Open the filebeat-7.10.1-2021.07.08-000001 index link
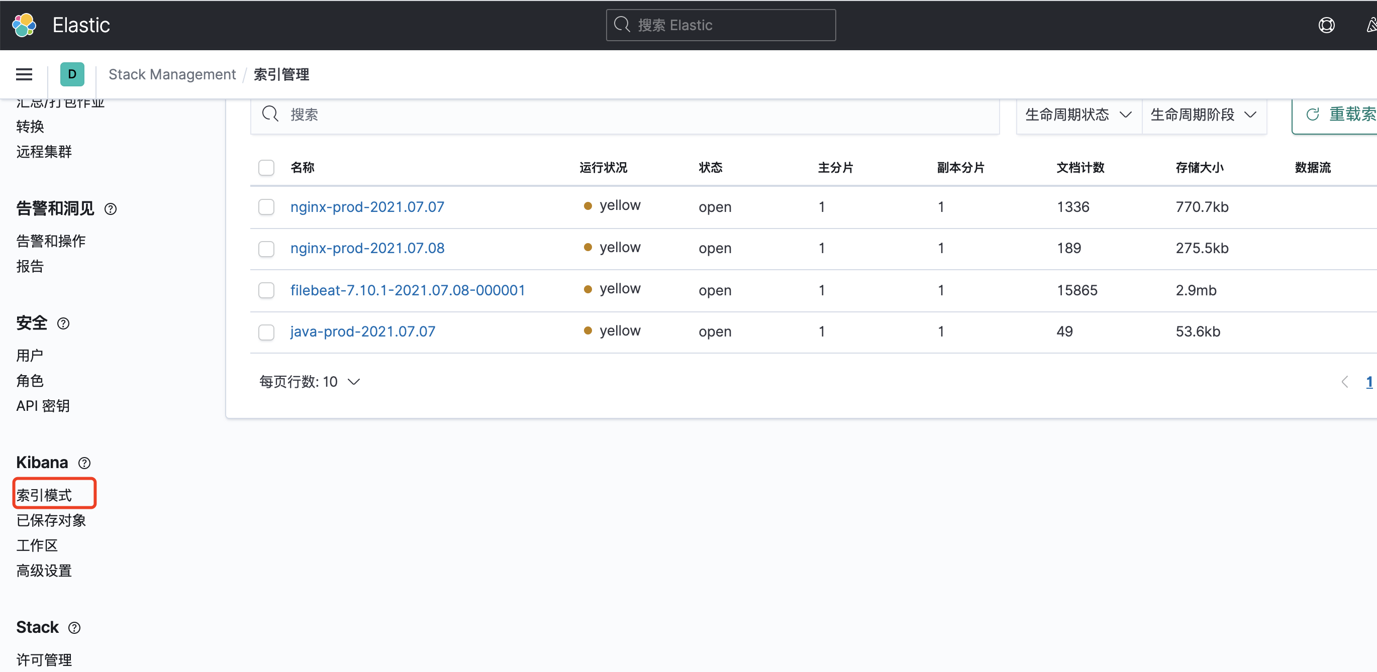Image resolution: width=1377 pixels, height=672 pixels. [x=408, y=290]
